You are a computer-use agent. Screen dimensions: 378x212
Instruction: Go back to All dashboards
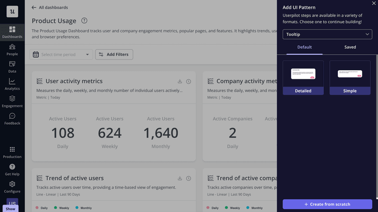50,8
